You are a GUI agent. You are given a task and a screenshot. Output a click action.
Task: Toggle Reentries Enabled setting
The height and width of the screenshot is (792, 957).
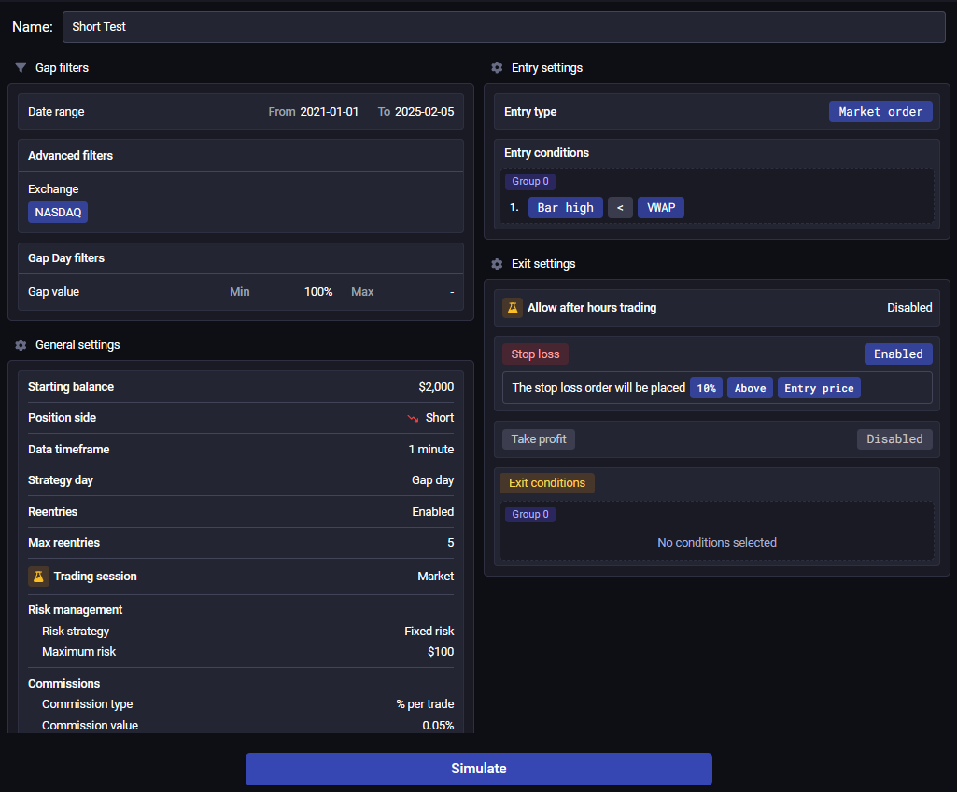[432, 511]
